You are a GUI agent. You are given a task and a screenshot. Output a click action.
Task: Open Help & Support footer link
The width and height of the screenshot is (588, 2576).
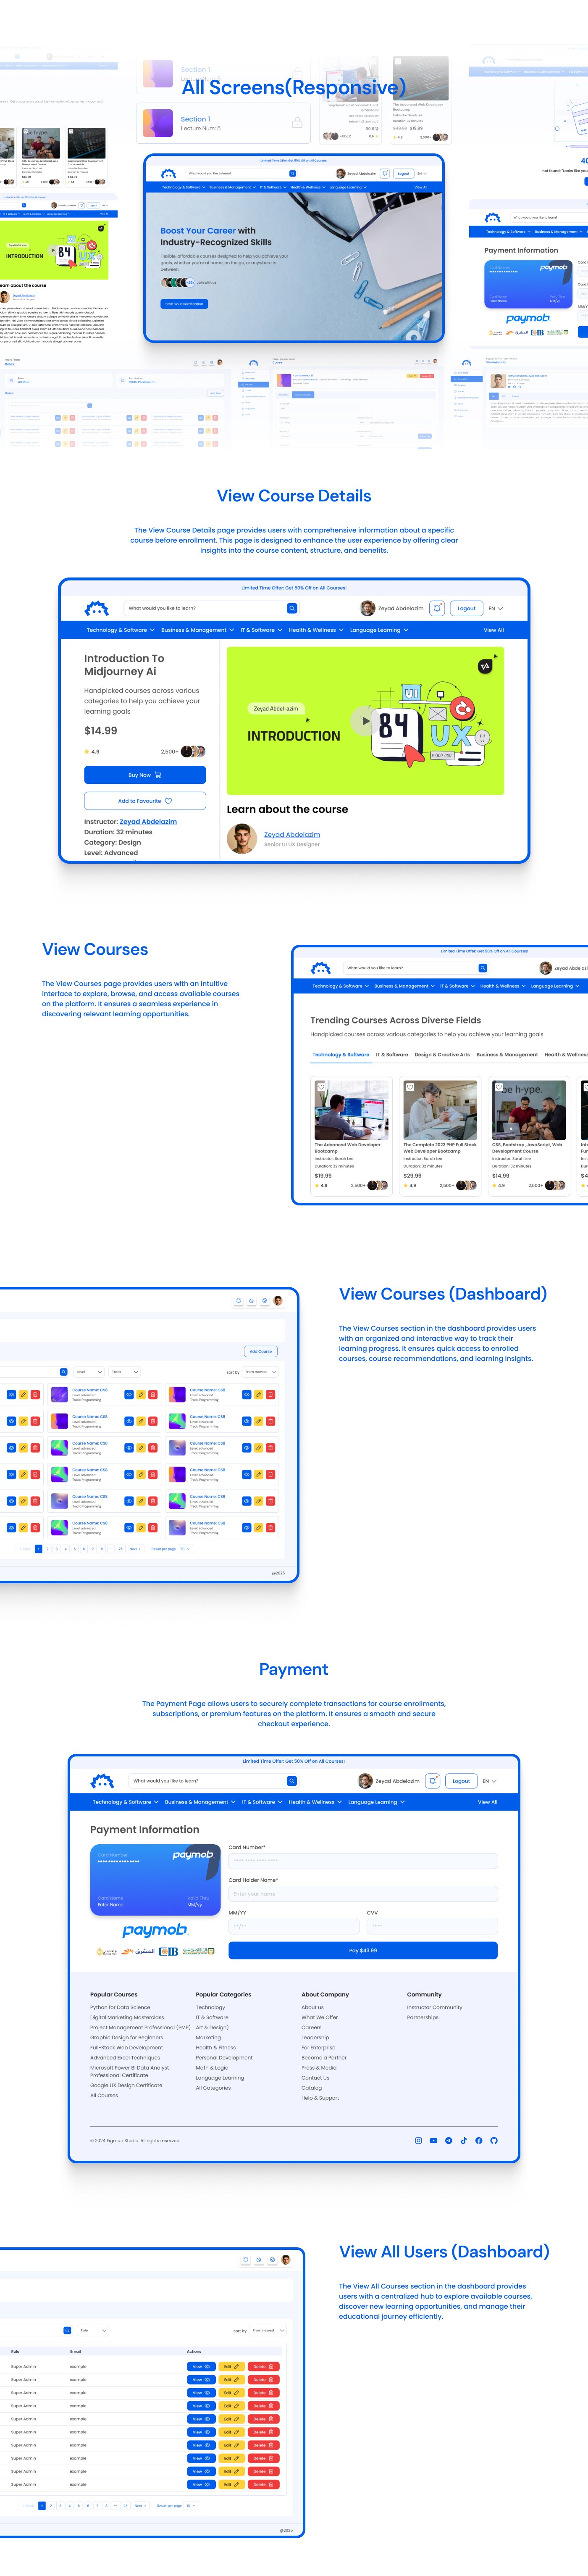coord(320,2098)
